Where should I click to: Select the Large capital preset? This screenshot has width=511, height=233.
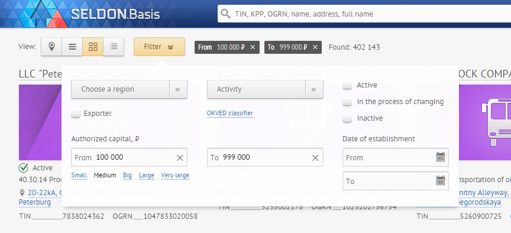pyautogui.click(x=146, y=175)
